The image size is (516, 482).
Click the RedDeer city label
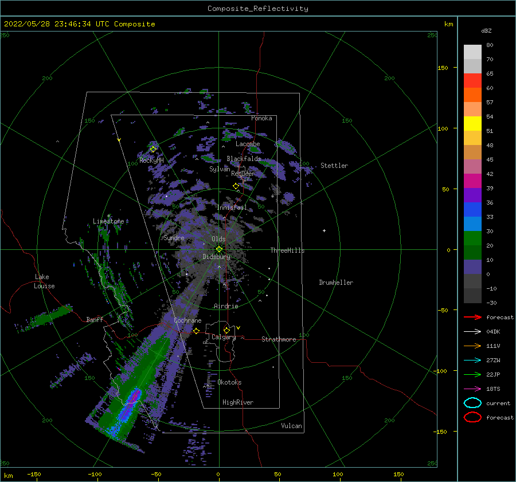[243, 174]
